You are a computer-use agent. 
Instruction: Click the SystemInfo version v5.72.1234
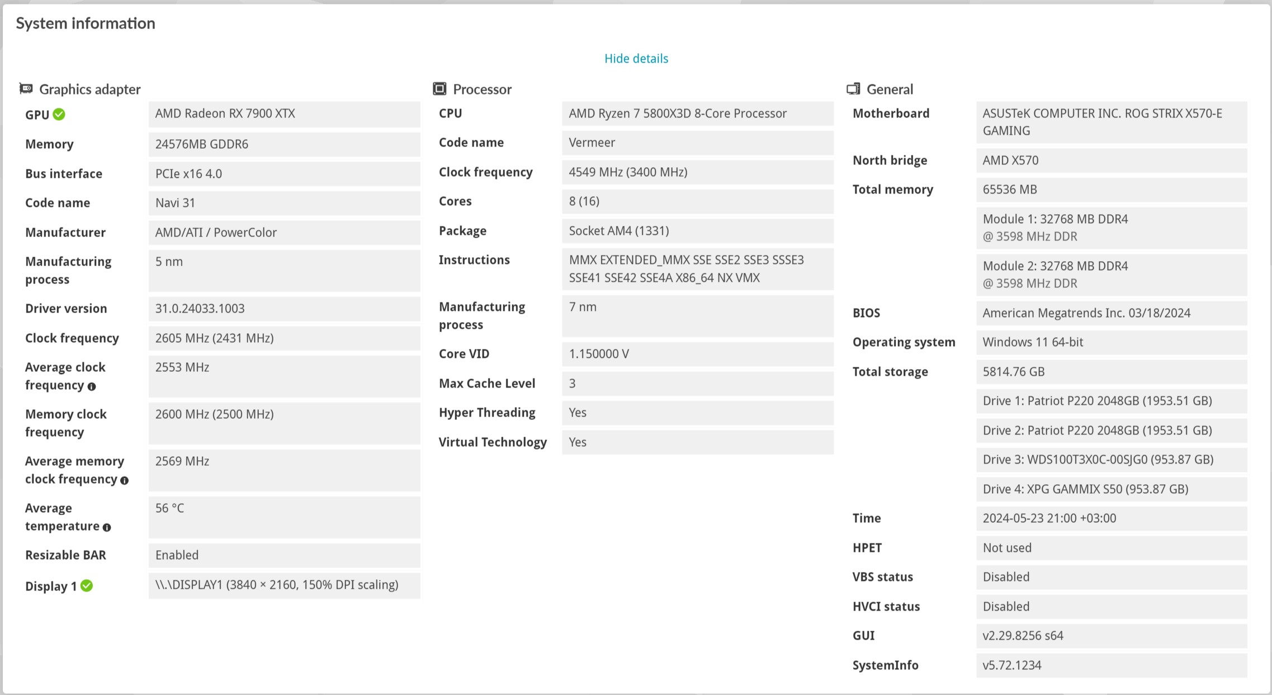point(1112,665)
